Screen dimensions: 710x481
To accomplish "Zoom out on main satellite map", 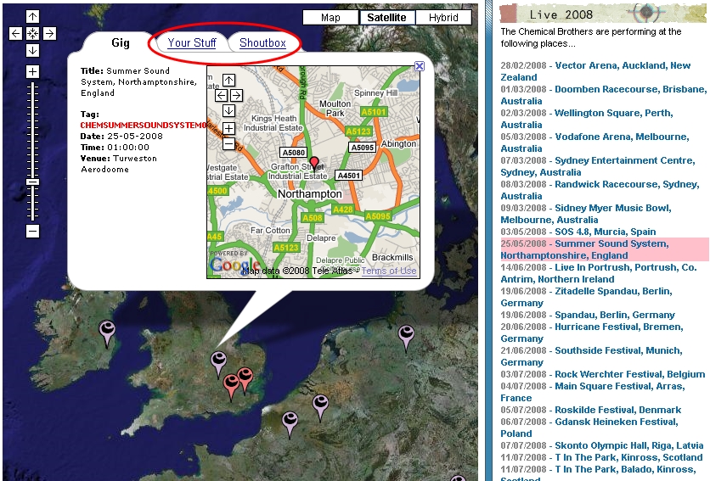I will (32, 232).
